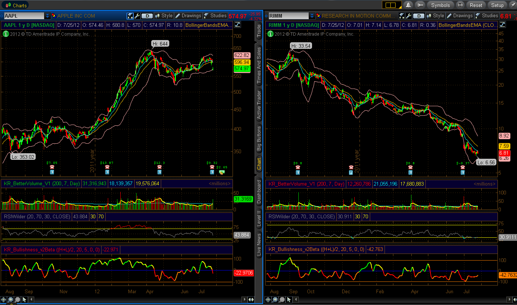
Task: Click the color link icon beside AAPL
Action: (x=53, y=16)
